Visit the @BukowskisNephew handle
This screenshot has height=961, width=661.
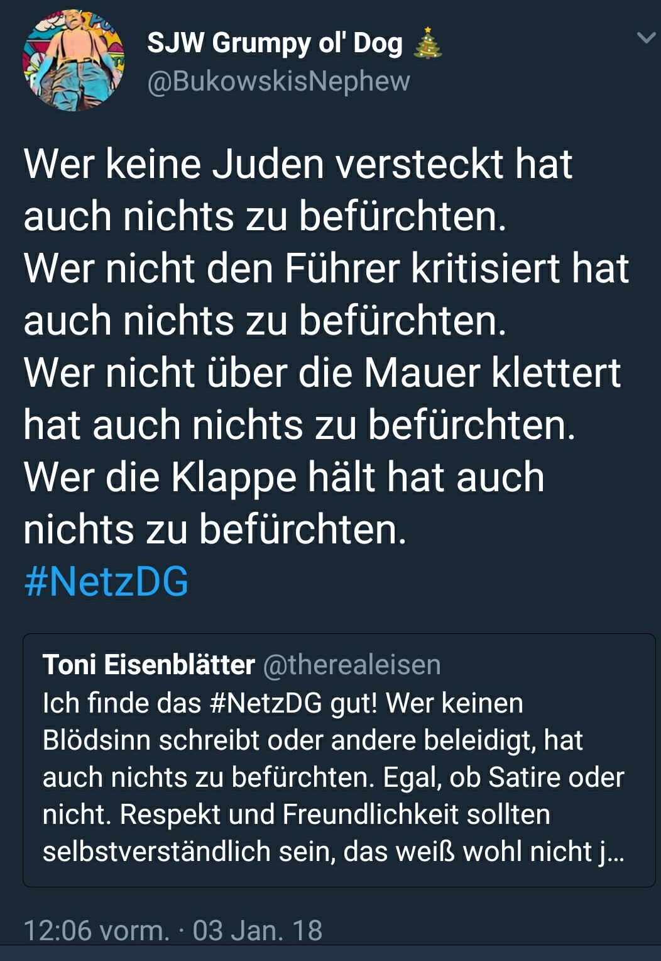[278, 81]
